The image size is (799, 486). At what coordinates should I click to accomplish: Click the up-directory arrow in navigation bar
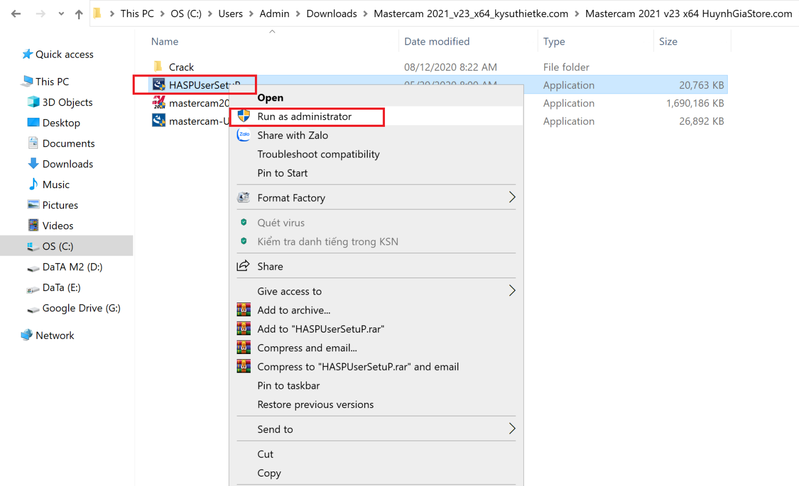pyautogui.click(x=79, y=14)
